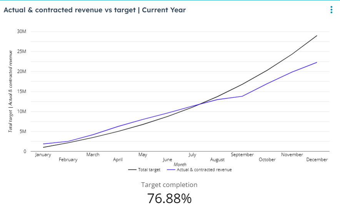
Task: Click the black Total target line endpoint at December
Action: 317,35
